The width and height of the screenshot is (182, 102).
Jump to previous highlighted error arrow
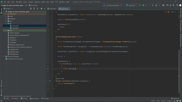pyautogui.click(x=176, y=12)
